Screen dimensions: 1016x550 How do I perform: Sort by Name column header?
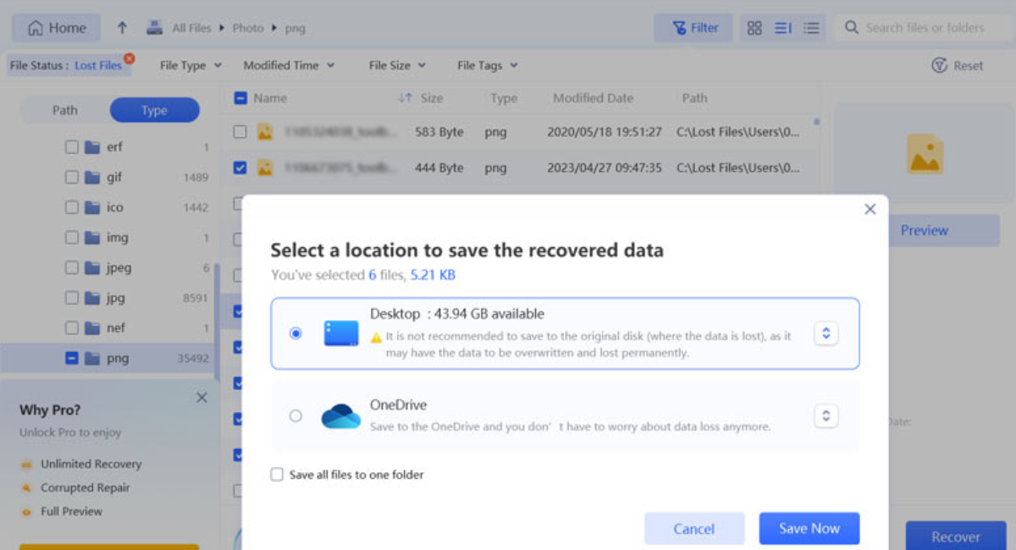coord(270,98)
